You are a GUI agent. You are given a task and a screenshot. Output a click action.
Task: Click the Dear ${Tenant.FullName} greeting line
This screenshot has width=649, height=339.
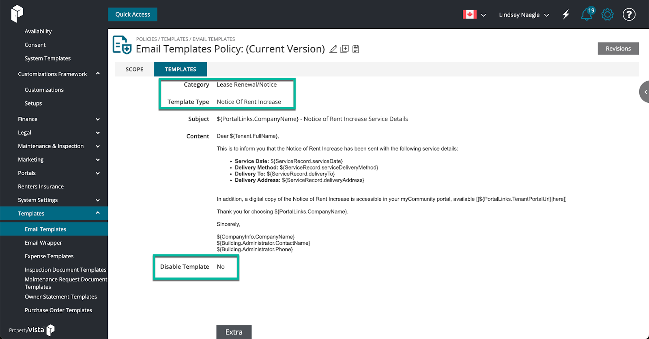click(248, 136)
